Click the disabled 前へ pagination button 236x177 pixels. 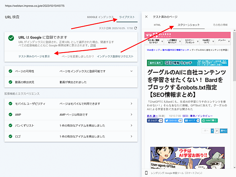[x=205, y=131]
